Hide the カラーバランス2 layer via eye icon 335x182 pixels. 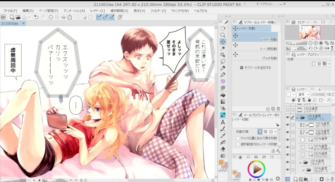[x=288, y=125]
